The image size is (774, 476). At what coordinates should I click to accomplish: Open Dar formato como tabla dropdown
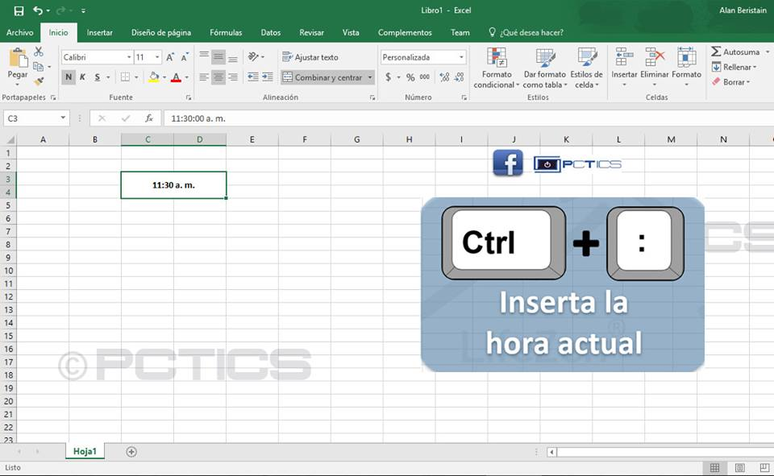(x=545, y=68)
